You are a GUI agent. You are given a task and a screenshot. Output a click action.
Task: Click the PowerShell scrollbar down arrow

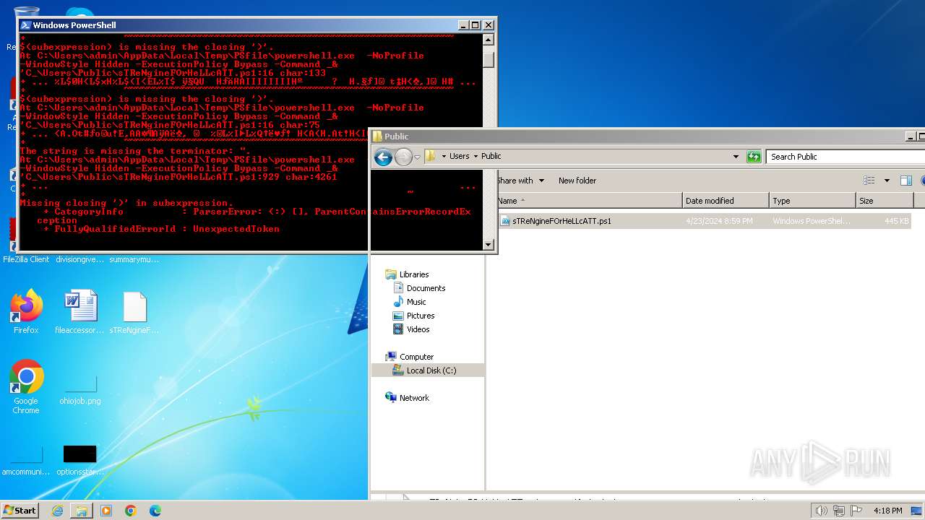pos(489,244)
